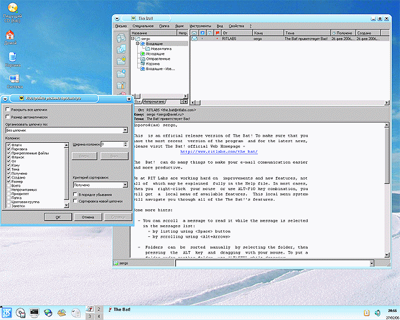The height and width of the screenshot is (320, 400).
Task: Check the Приоритет column checkbox
Action: pyautogui.click(x=9, y=194)
